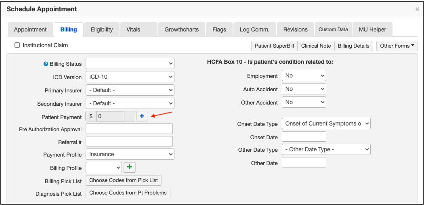Image resolution: width=424 pixels, height=205 pixels.
Task: Click Choose Codes from Pick List
Action: coord(124,180)
